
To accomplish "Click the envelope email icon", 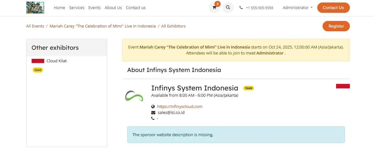I will pos(153,113).
